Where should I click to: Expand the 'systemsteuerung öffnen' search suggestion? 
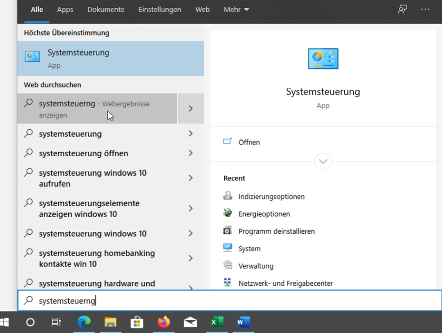tap(191, 153)
